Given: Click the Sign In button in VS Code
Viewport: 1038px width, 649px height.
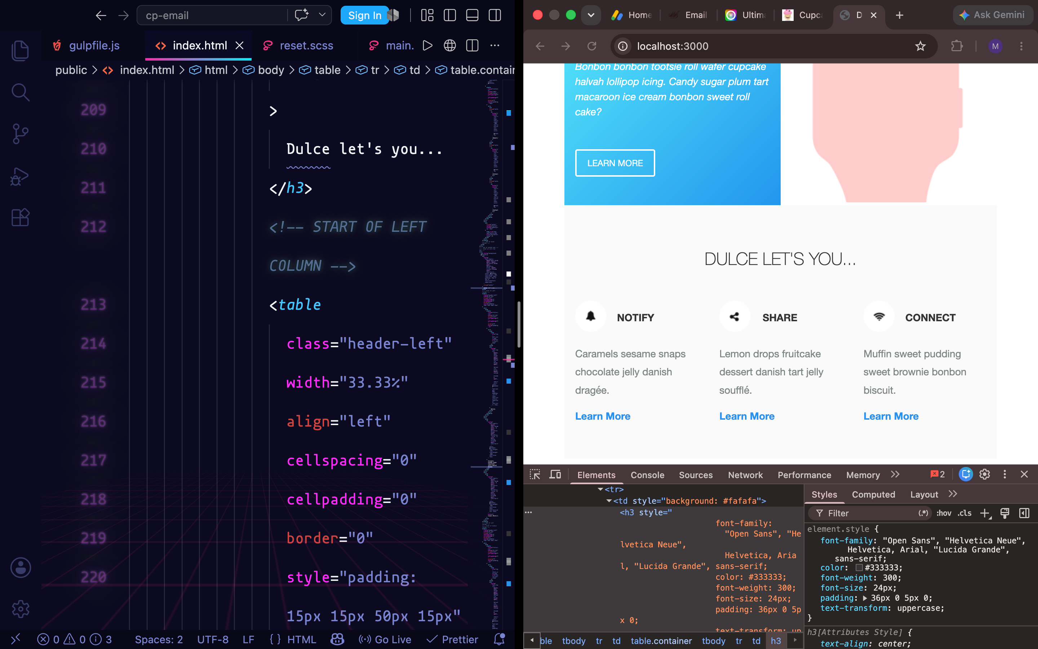Looking at the screenshot, I should click(x=365, y=16).
